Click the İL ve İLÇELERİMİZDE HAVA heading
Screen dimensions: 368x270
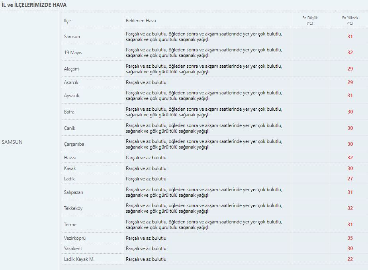[34, 5]
